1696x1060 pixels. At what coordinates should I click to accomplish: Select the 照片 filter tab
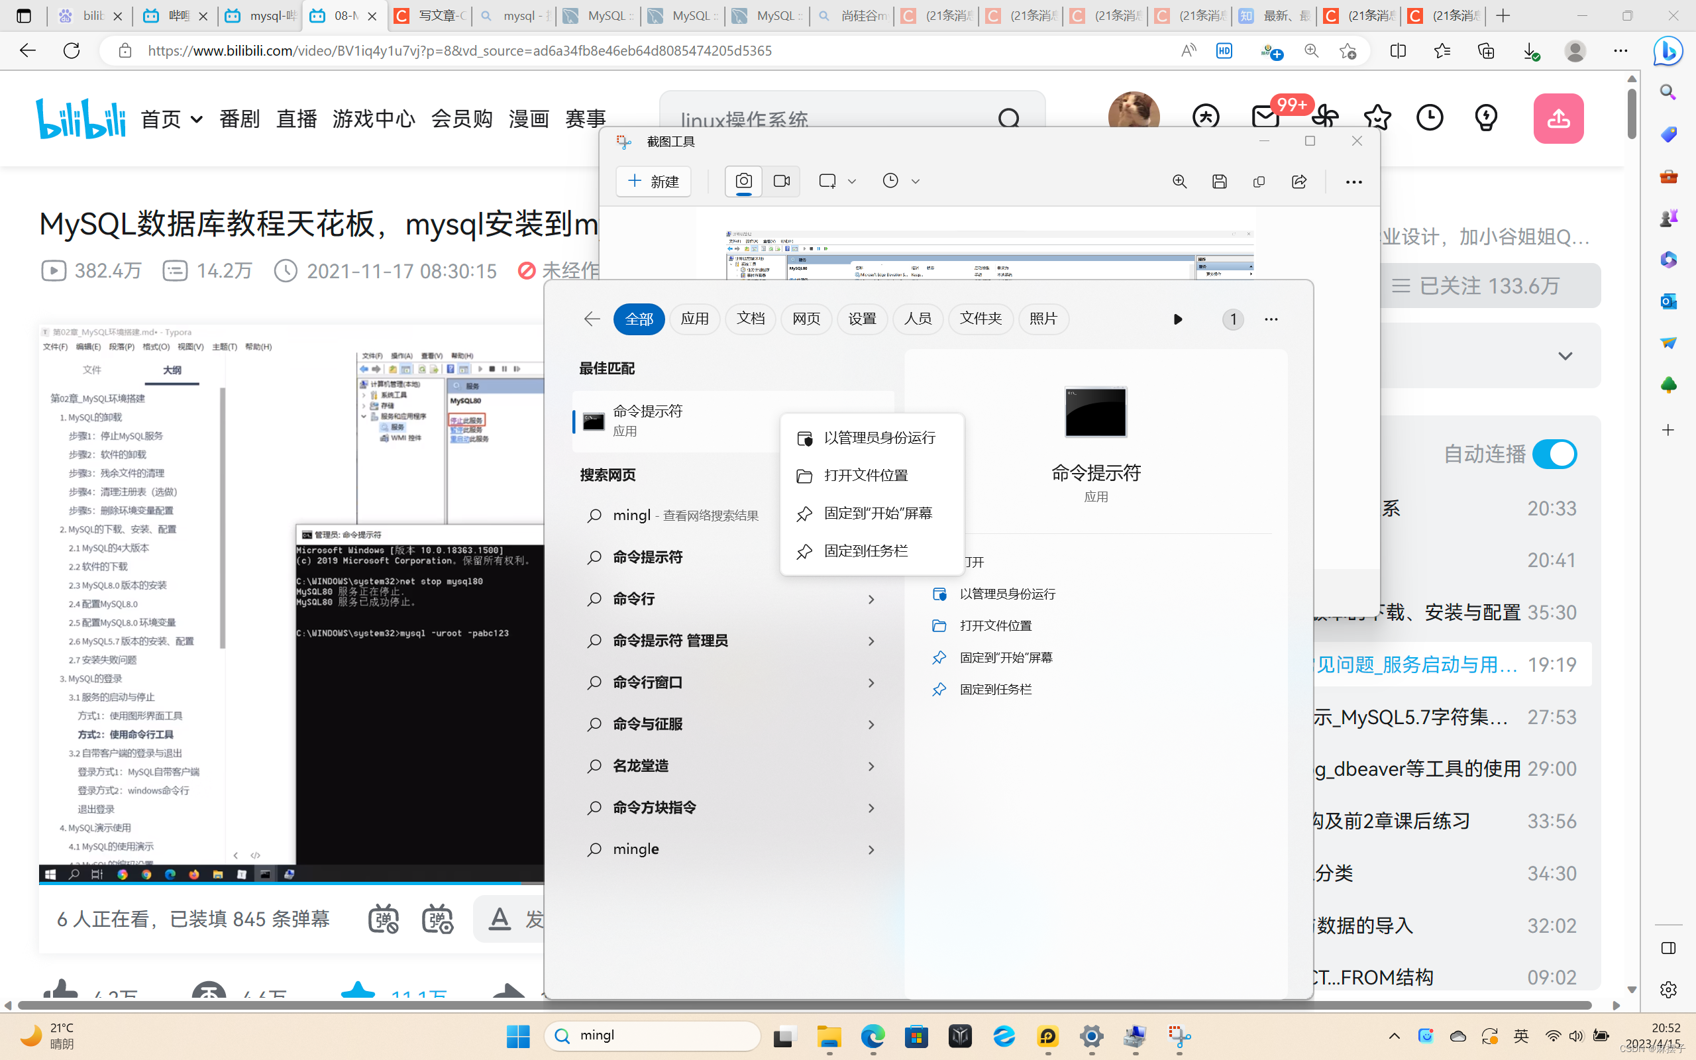click(1043, 319)
